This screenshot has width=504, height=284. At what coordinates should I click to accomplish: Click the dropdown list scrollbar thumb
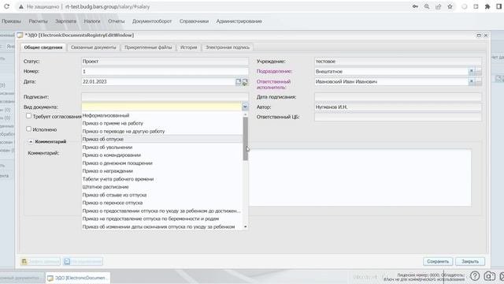pos(245,139)
